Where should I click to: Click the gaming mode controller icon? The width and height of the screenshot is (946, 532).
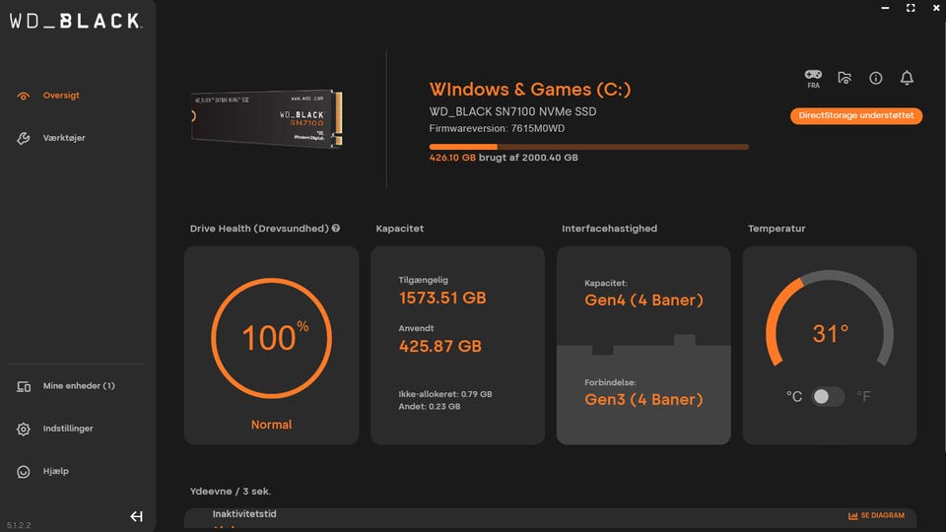coord(813,76)
